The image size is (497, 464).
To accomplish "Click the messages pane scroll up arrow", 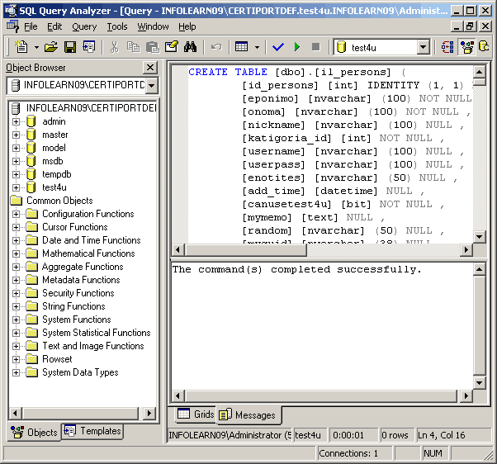I will click(479, 269).
